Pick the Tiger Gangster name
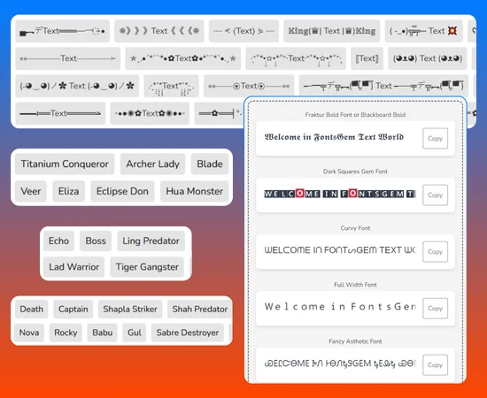This screenshot has height=398, width=487. (x=147, y=267)
